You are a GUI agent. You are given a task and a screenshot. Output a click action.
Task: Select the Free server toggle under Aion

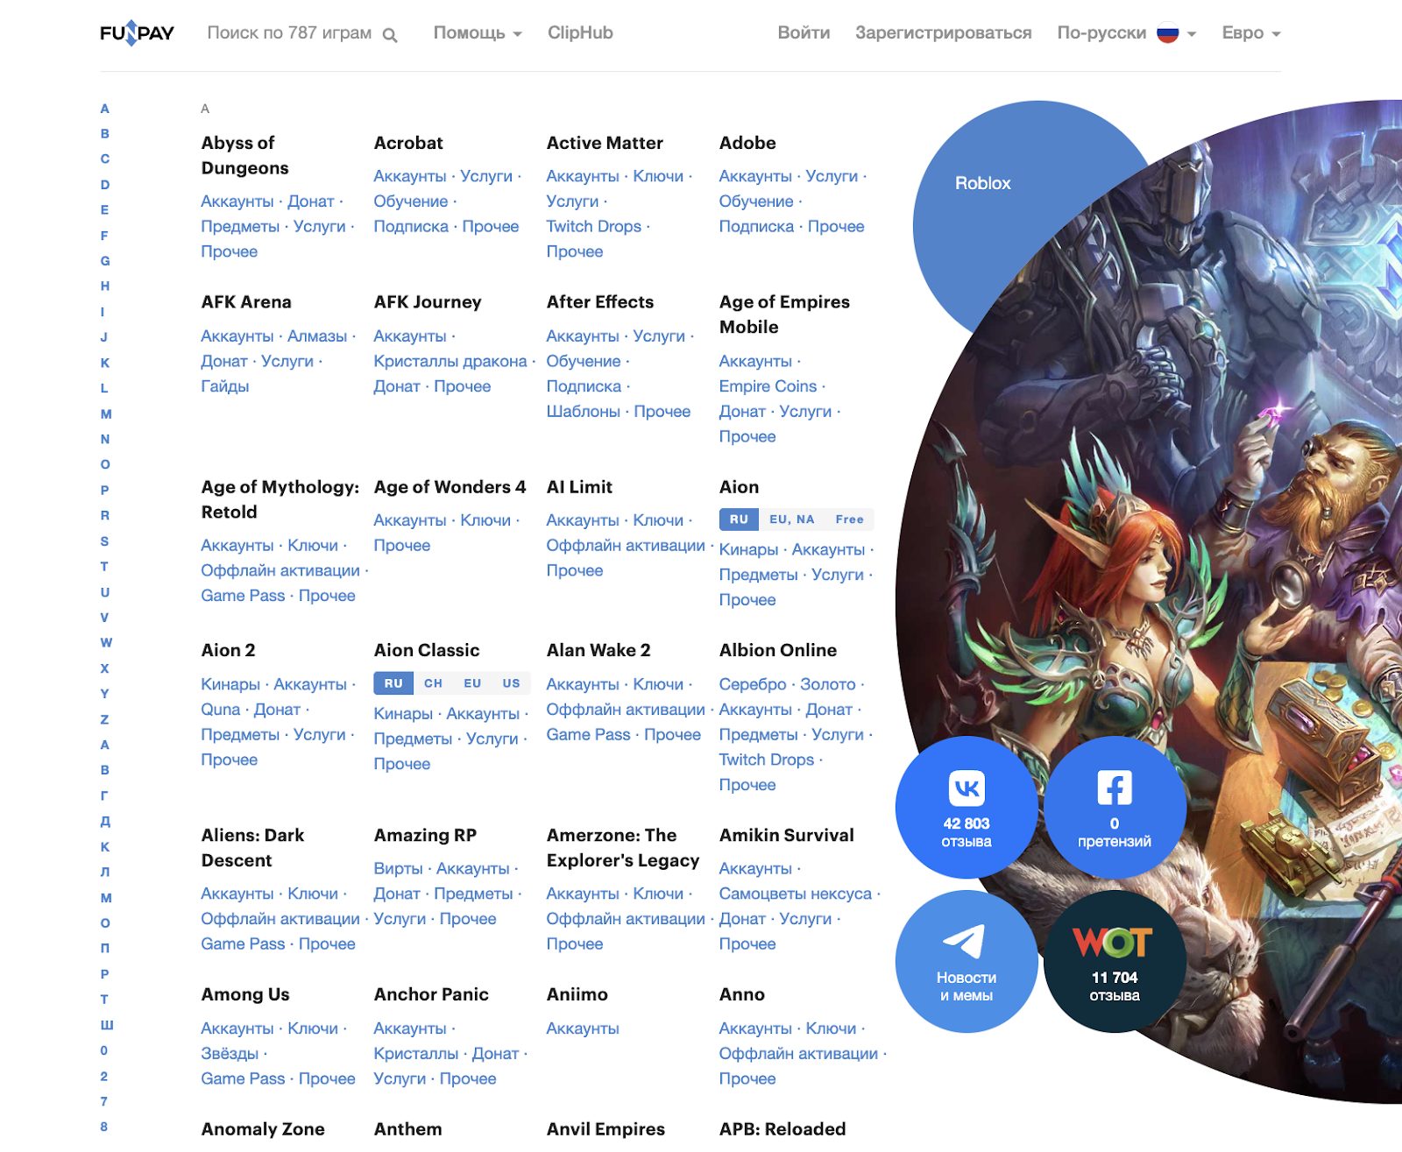[849, 519]
